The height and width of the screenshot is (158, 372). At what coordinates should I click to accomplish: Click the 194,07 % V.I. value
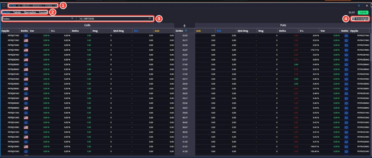click(314, 146)
